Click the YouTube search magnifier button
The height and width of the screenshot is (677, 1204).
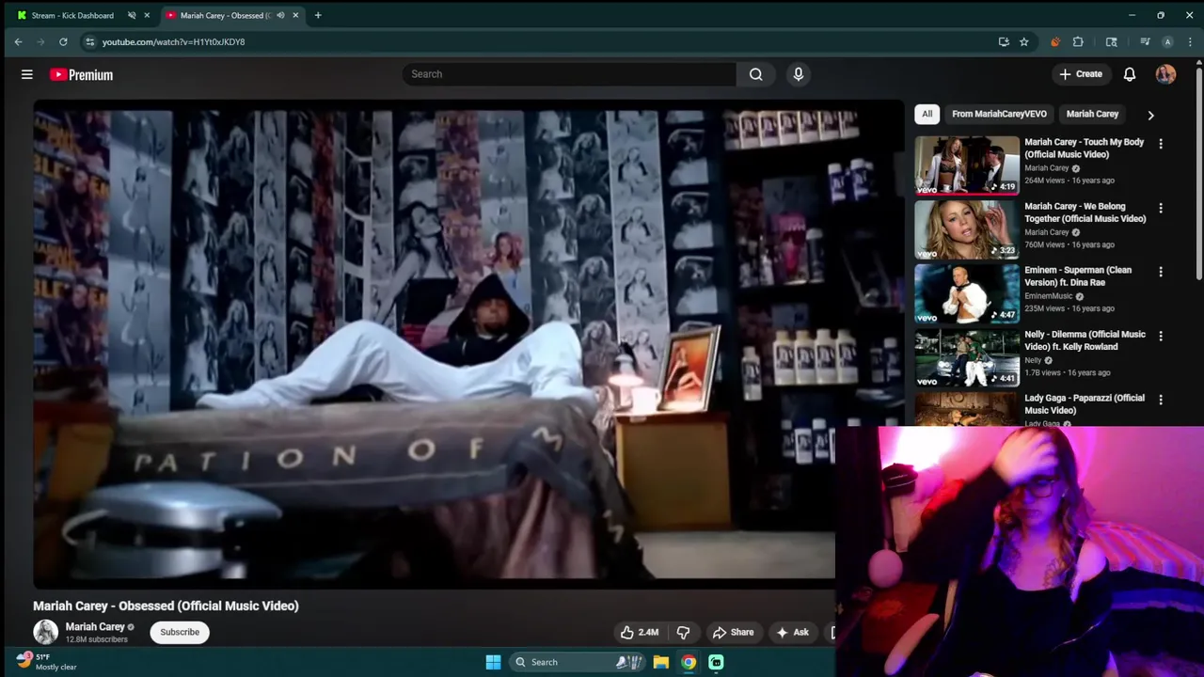(756, 74)
